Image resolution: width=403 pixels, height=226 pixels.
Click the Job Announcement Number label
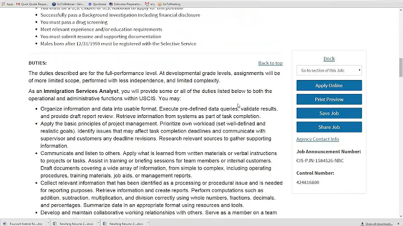tap(329, 152)
